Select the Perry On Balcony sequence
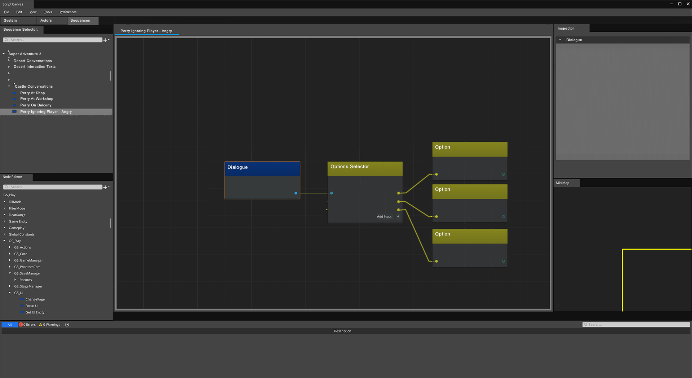Image resolution: width=692 pixels, height=378 pixels. click(x=36, y=105)
